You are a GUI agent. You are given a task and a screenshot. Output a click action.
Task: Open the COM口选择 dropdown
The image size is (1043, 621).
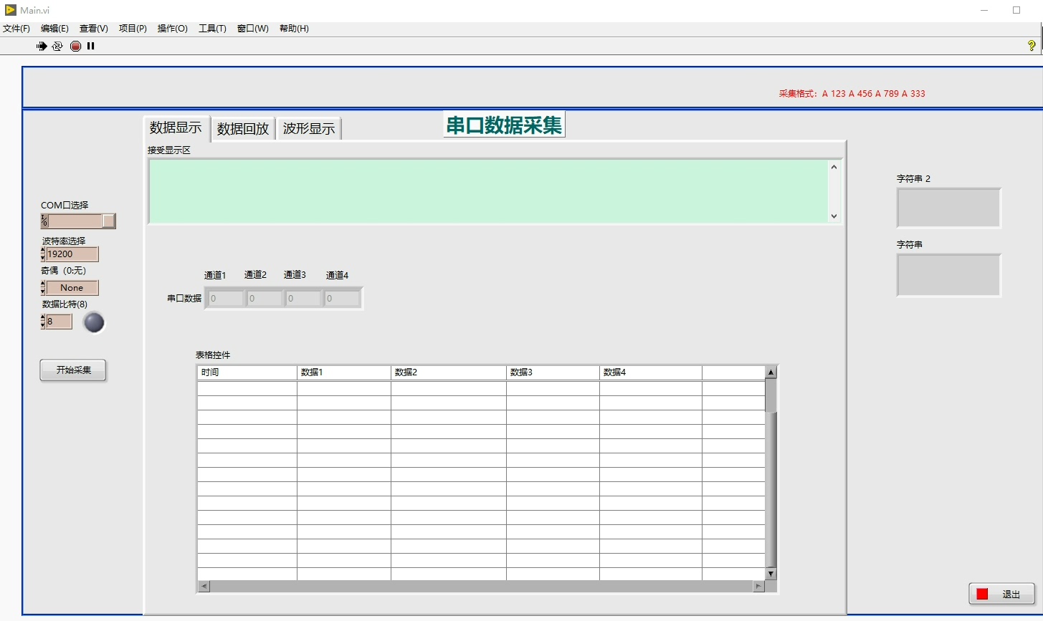109,221
